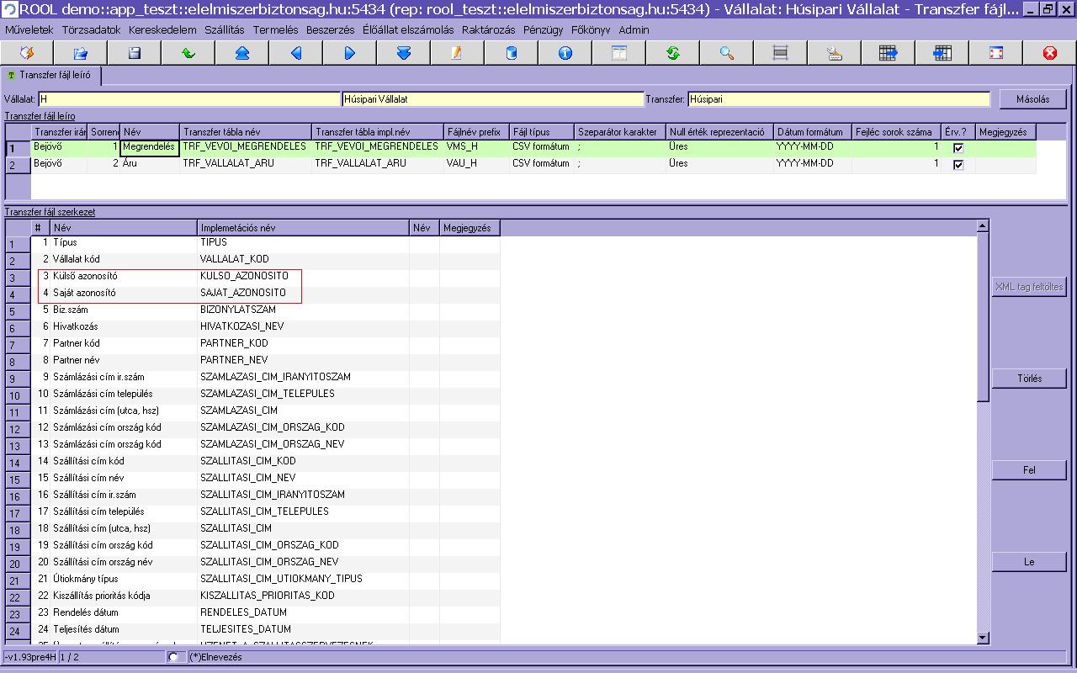The width and height of the screenshot is (1077, 673).
Task: Go to next record with right arrow
Action: pos(350,53)
